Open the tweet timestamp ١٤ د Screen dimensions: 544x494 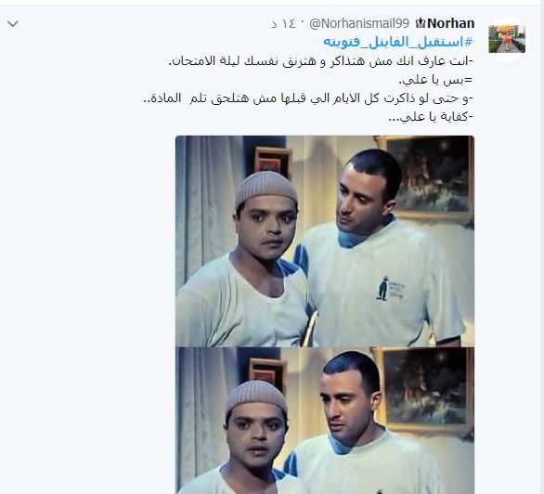(283, 23)
